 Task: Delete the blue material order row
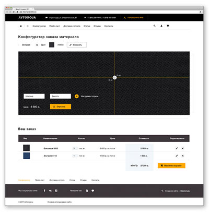point(182,156)
